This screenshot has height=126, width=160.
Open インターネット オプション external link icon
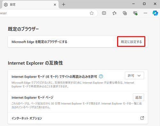click(x=142, y=118)
